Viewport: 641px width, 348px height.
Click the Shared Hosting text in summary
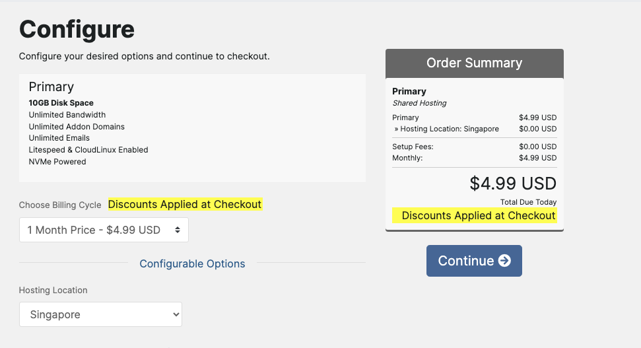pos(419,103)
